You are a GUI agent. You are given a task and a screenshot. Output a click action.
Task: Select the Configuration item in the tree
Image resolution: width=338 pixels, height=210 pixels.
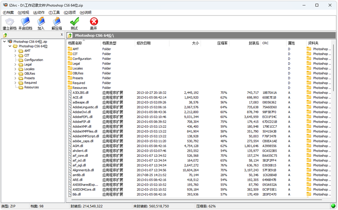click(33, 60)
